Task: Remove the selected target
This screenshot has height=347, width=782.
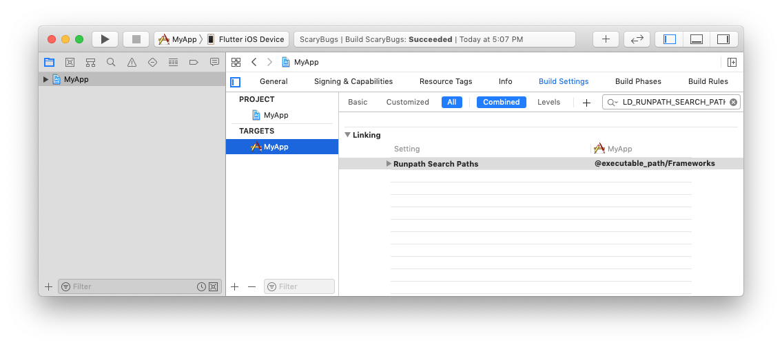Action: pos(252,286)
